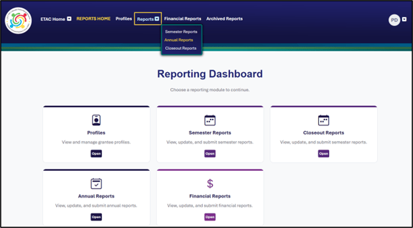Click the Financial Reports card title
The image size is (413, 228).
210,196
